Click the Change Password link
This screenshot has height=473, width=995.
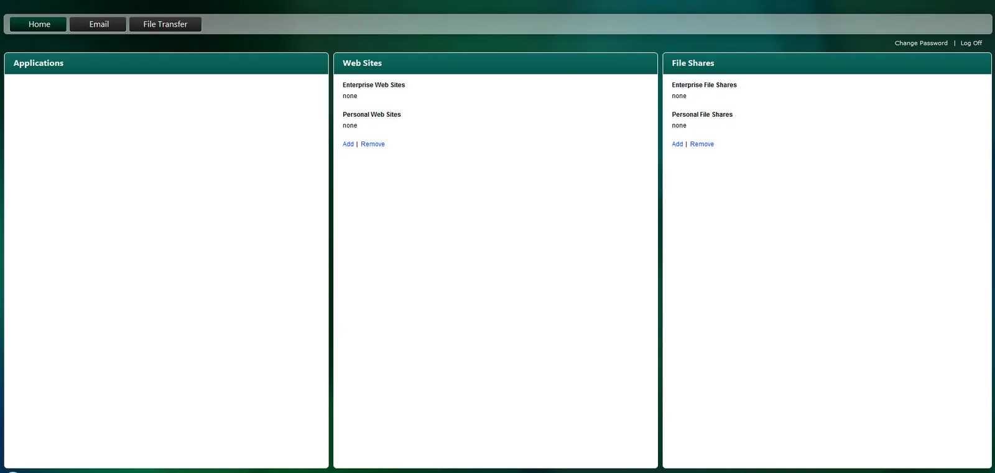click(x=921, y=43)
